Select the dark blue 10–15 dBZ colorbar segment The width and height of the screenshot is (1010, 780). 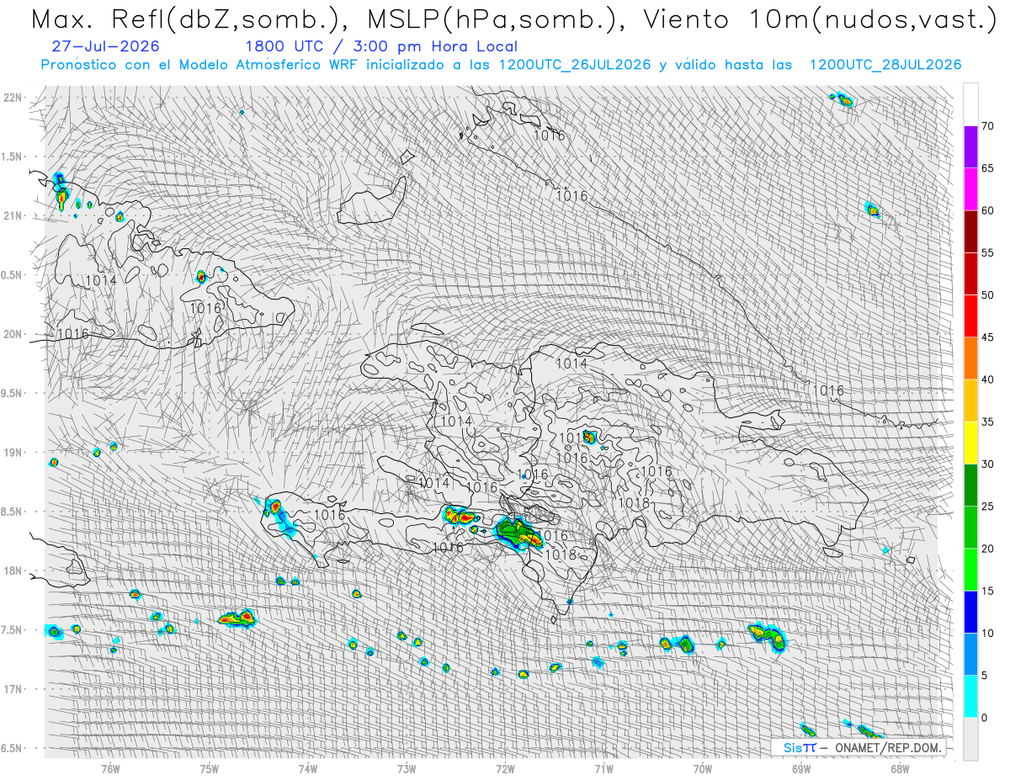[x=970, y=612]
